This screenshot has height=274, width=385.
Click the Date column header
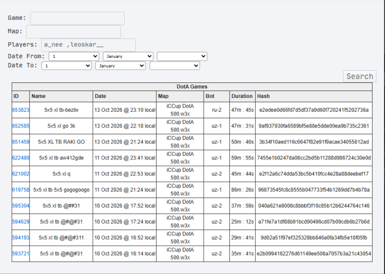point(125,96)
